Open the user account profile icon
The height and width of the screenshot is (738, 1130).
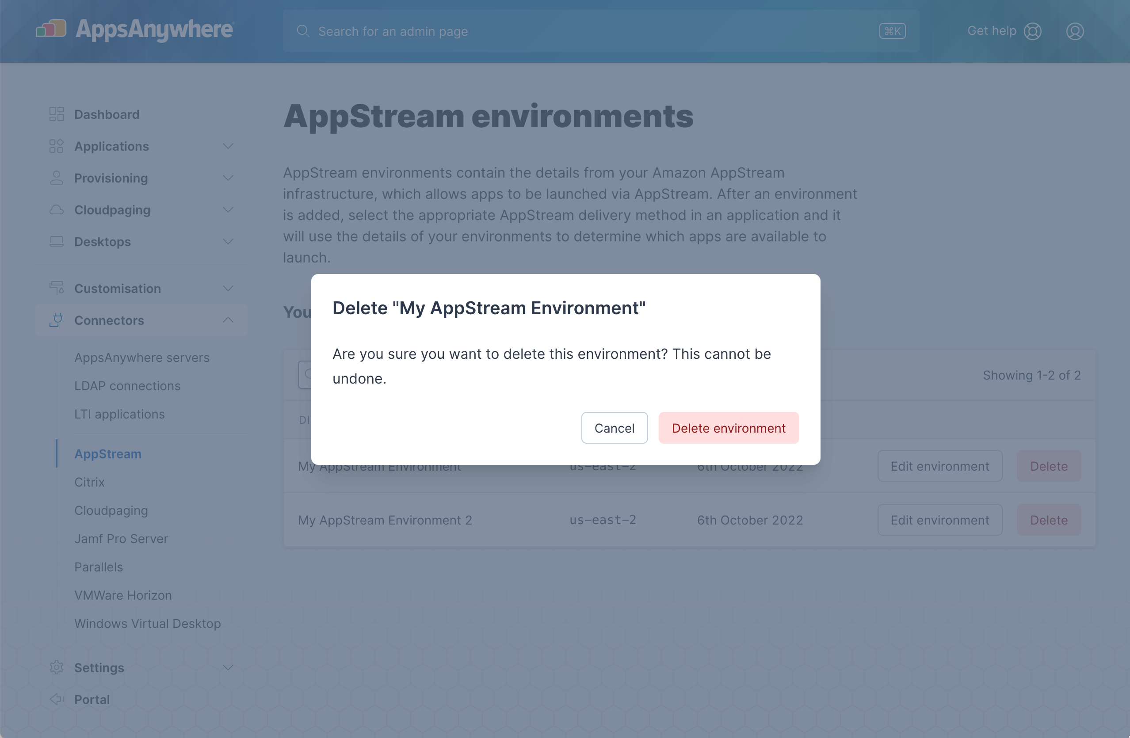1074,31
